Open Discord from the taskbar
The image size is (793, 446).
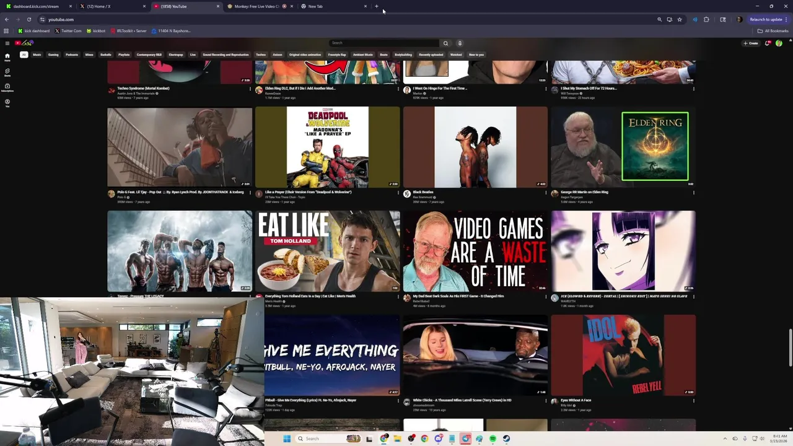(438, 439)
